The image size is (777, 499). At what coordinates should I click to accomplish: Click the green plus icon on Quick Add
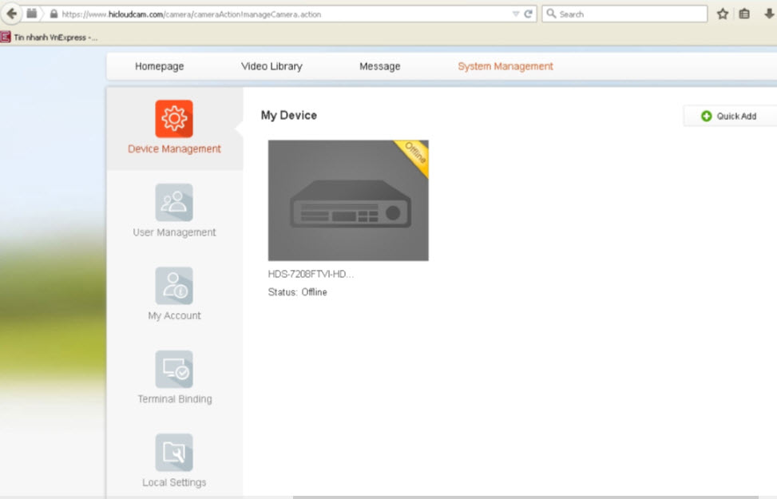coord(707,116)
